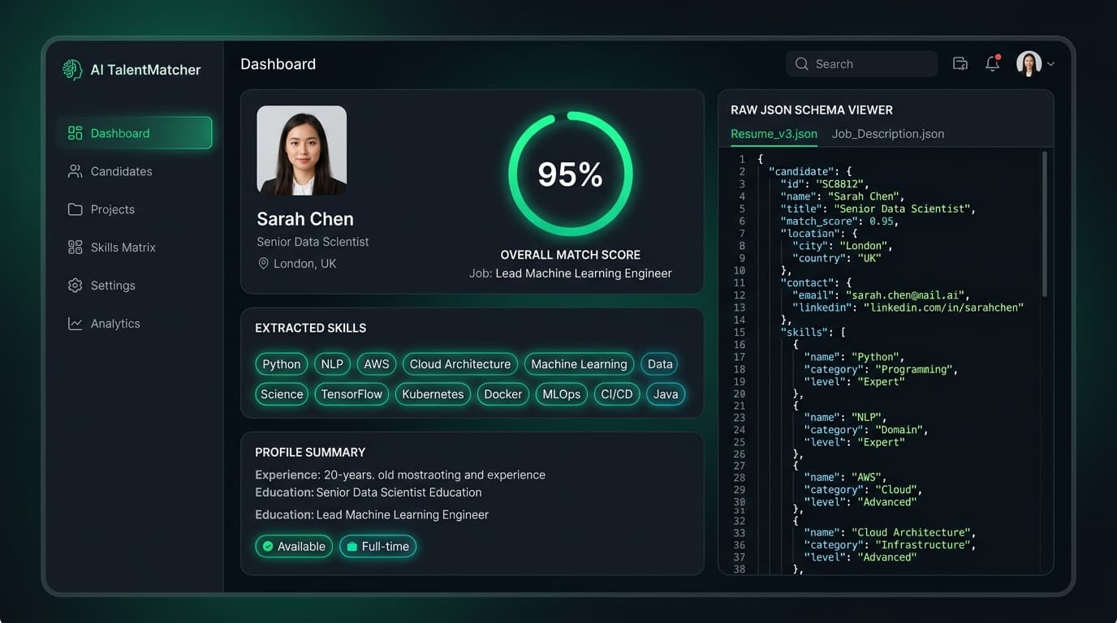Click Lead Machine Learning Engineer job text
1117x623 pixels.
(x=584, y=273)
